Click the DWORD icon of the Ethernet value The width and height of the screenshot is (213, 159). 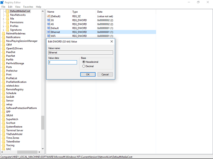click(x=49, y=32)
